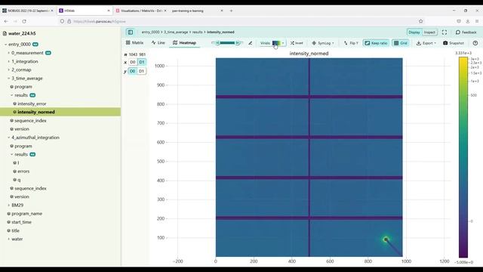The image size is (483, 272).
Task: Click the beam center spot on heatmap
Action: [386, 240]
